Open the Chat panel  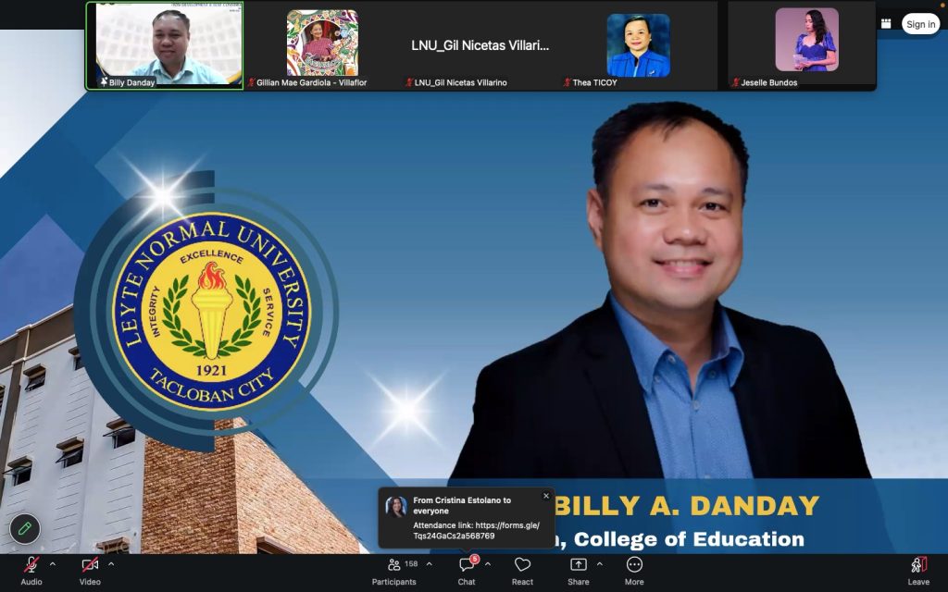click(x=467, y=571)
